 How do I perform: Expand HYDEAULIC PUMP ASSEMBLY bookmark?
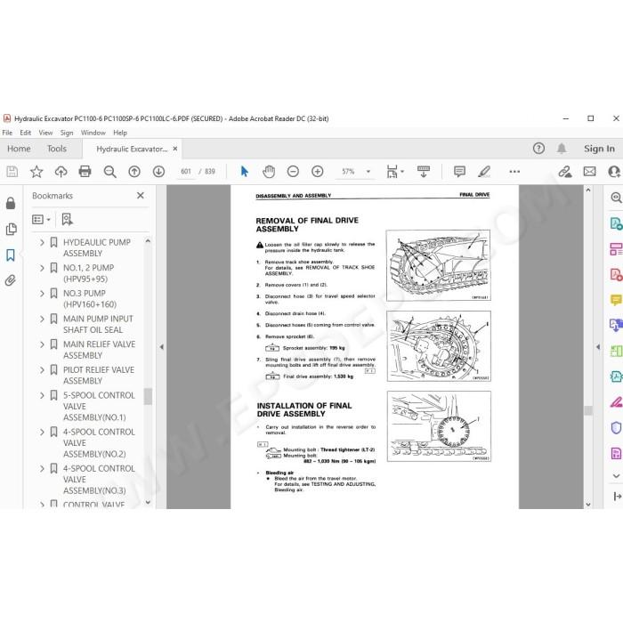42,242
